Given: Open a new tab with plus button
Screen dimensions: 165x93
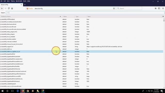Looking at the screenshot, I should pos(25,5).
